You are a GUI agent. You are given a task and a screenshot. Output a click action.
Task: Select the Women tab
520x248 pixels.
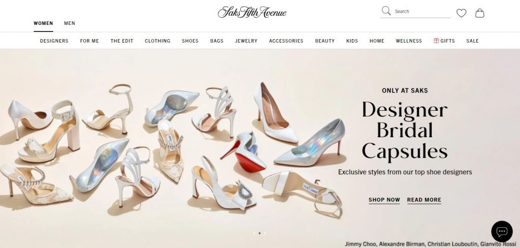43,23
